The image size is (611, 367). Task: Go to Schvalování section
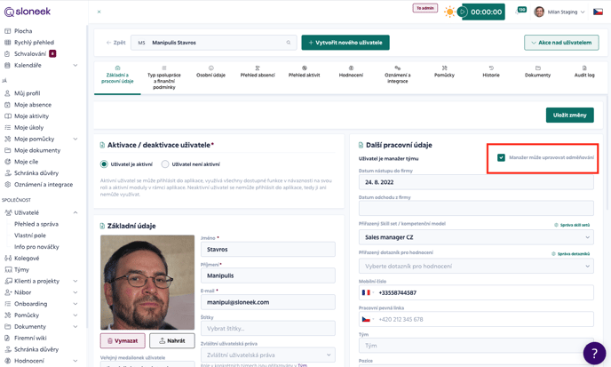30,54
